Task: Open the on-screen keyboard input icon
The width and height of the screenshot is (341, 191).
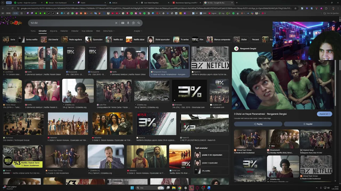Action: click(123, 23)
